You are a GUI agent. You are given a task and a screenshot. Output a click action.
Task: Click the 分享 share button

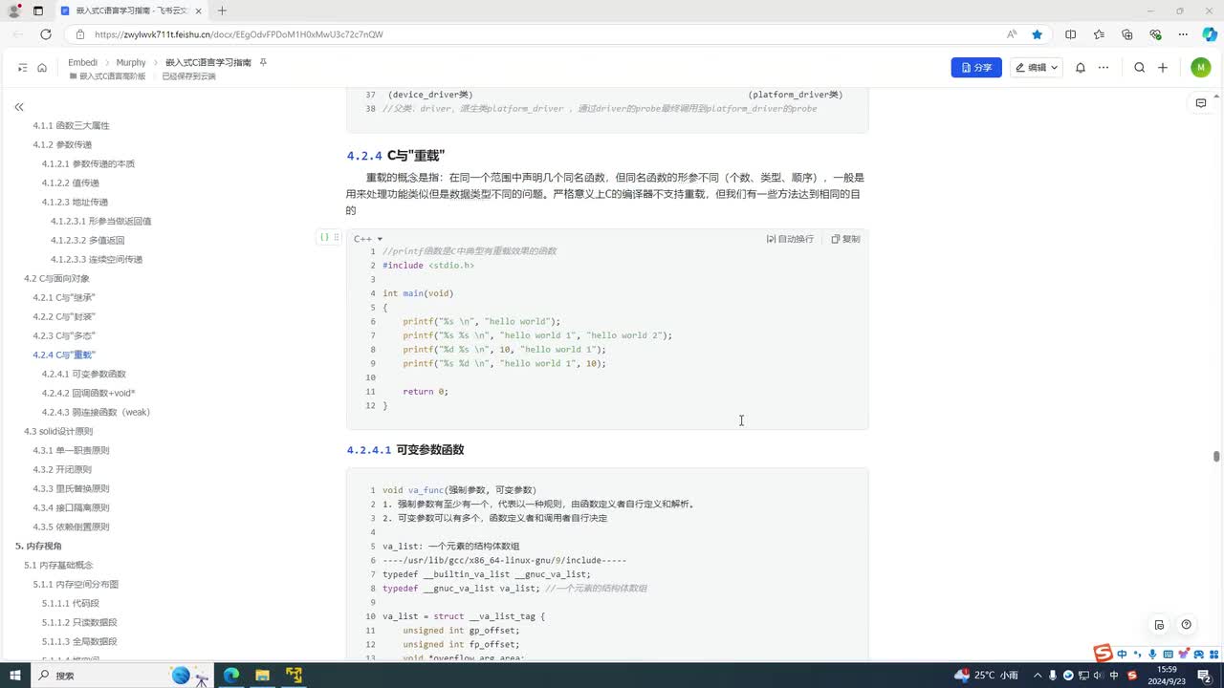(x=976, y=68)
